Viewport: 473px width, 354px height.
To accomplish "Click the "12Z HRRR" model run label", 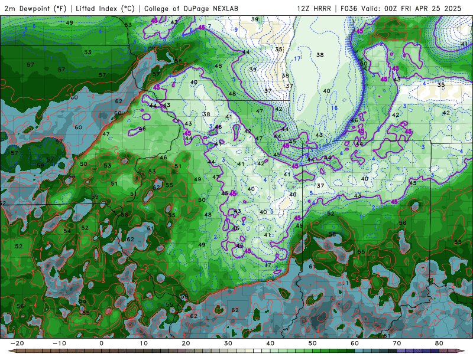I will click(x=314, y=8).
